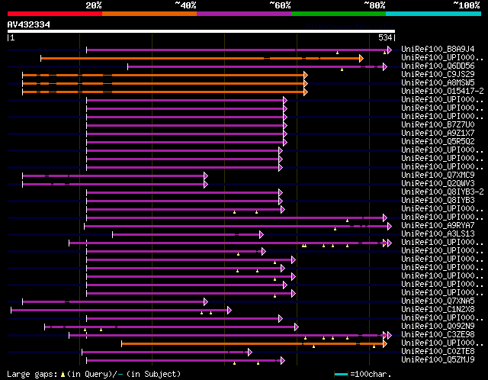This screenshot has width=488, height=380.
Task: Click the ~80% legend label
Action: pyautogui.click(x=374, y=5)
